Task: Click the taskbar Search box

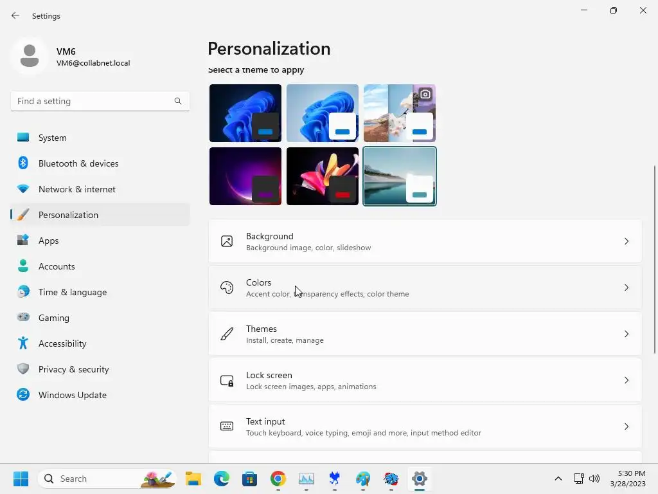Action: coord(107,479)
